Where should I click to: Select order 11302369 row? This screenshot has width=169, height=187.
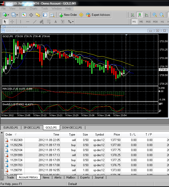coord(86,140)
